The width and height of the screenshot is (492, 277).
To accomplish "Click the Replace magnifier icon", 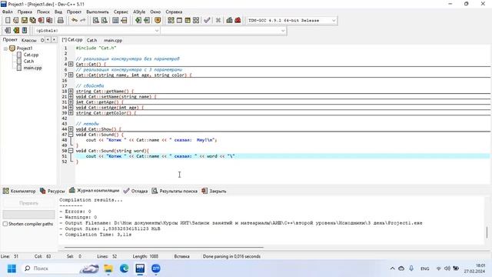I will pos(105,21).
